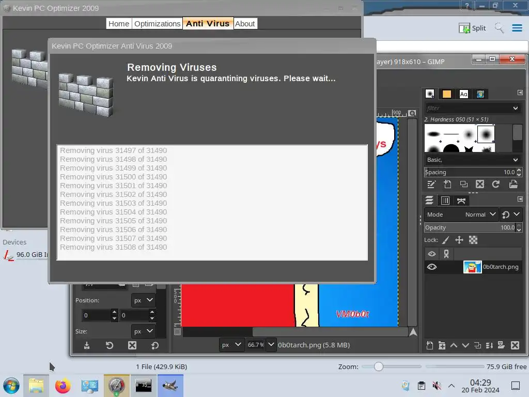Click the search magnifier in file manager
This screenshot has width=529, height=397.
point(499,28)
